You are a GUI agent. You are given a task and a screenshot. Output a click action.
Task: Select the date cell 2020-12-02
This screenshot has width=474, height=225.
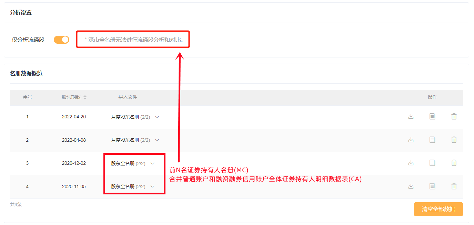click(74, 163)
